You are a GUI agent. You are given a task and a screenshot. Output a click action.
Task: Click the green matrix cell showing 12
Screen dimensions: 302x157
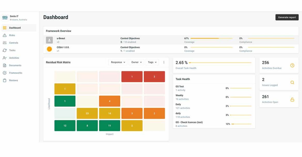(x=65, y=125)
